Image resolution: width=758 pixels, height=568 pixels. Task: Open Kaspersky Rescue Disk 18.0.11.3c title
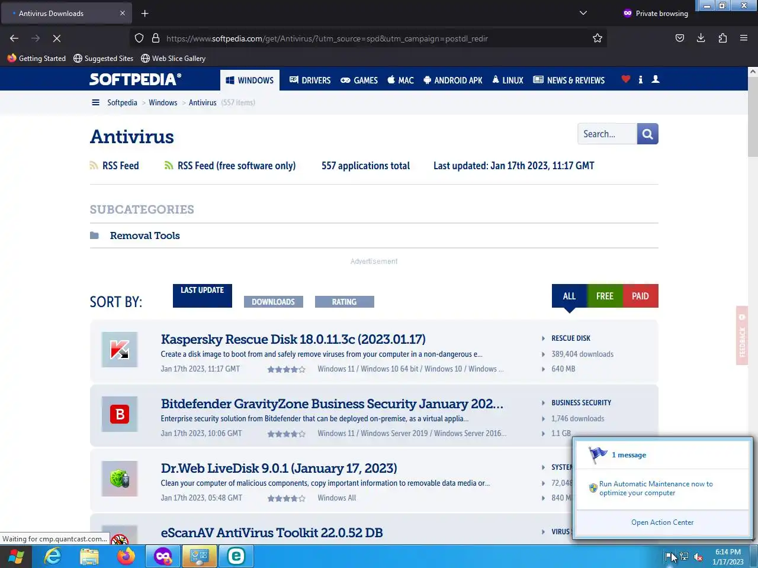click(293, 339)
